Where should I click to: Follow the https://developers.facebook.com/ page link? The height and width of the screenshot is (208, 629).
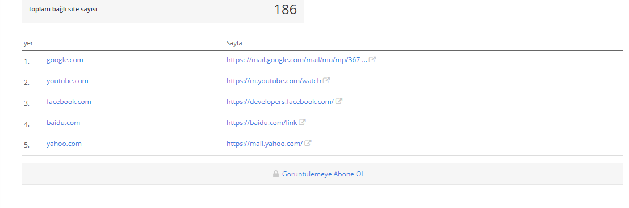(280, 101)
